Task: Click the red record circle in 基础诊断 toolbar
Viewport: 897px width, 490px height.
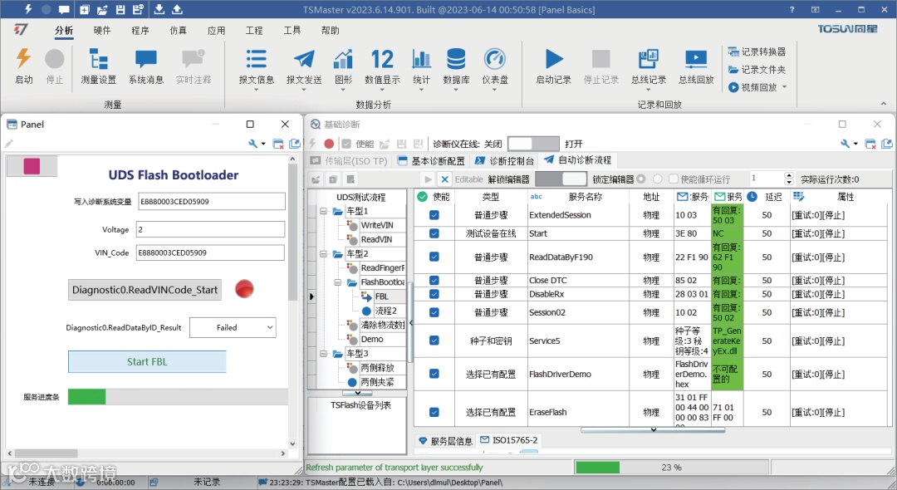Action: click(329, 144)
